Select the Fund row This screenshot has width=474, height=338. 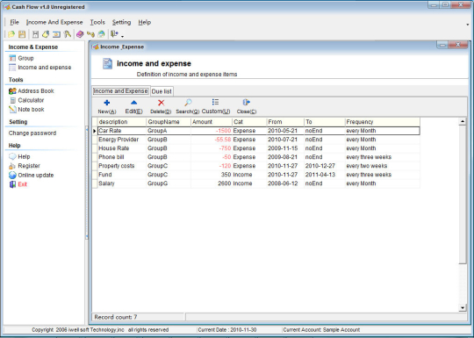click(259, 175)
